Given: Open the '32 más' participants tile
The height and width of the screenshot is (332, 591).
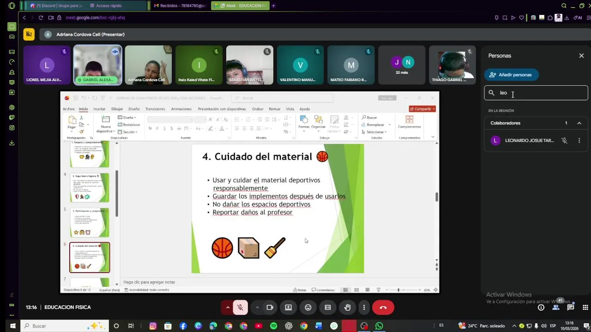Looking at the screenshot, I should [x=401, y=65].
